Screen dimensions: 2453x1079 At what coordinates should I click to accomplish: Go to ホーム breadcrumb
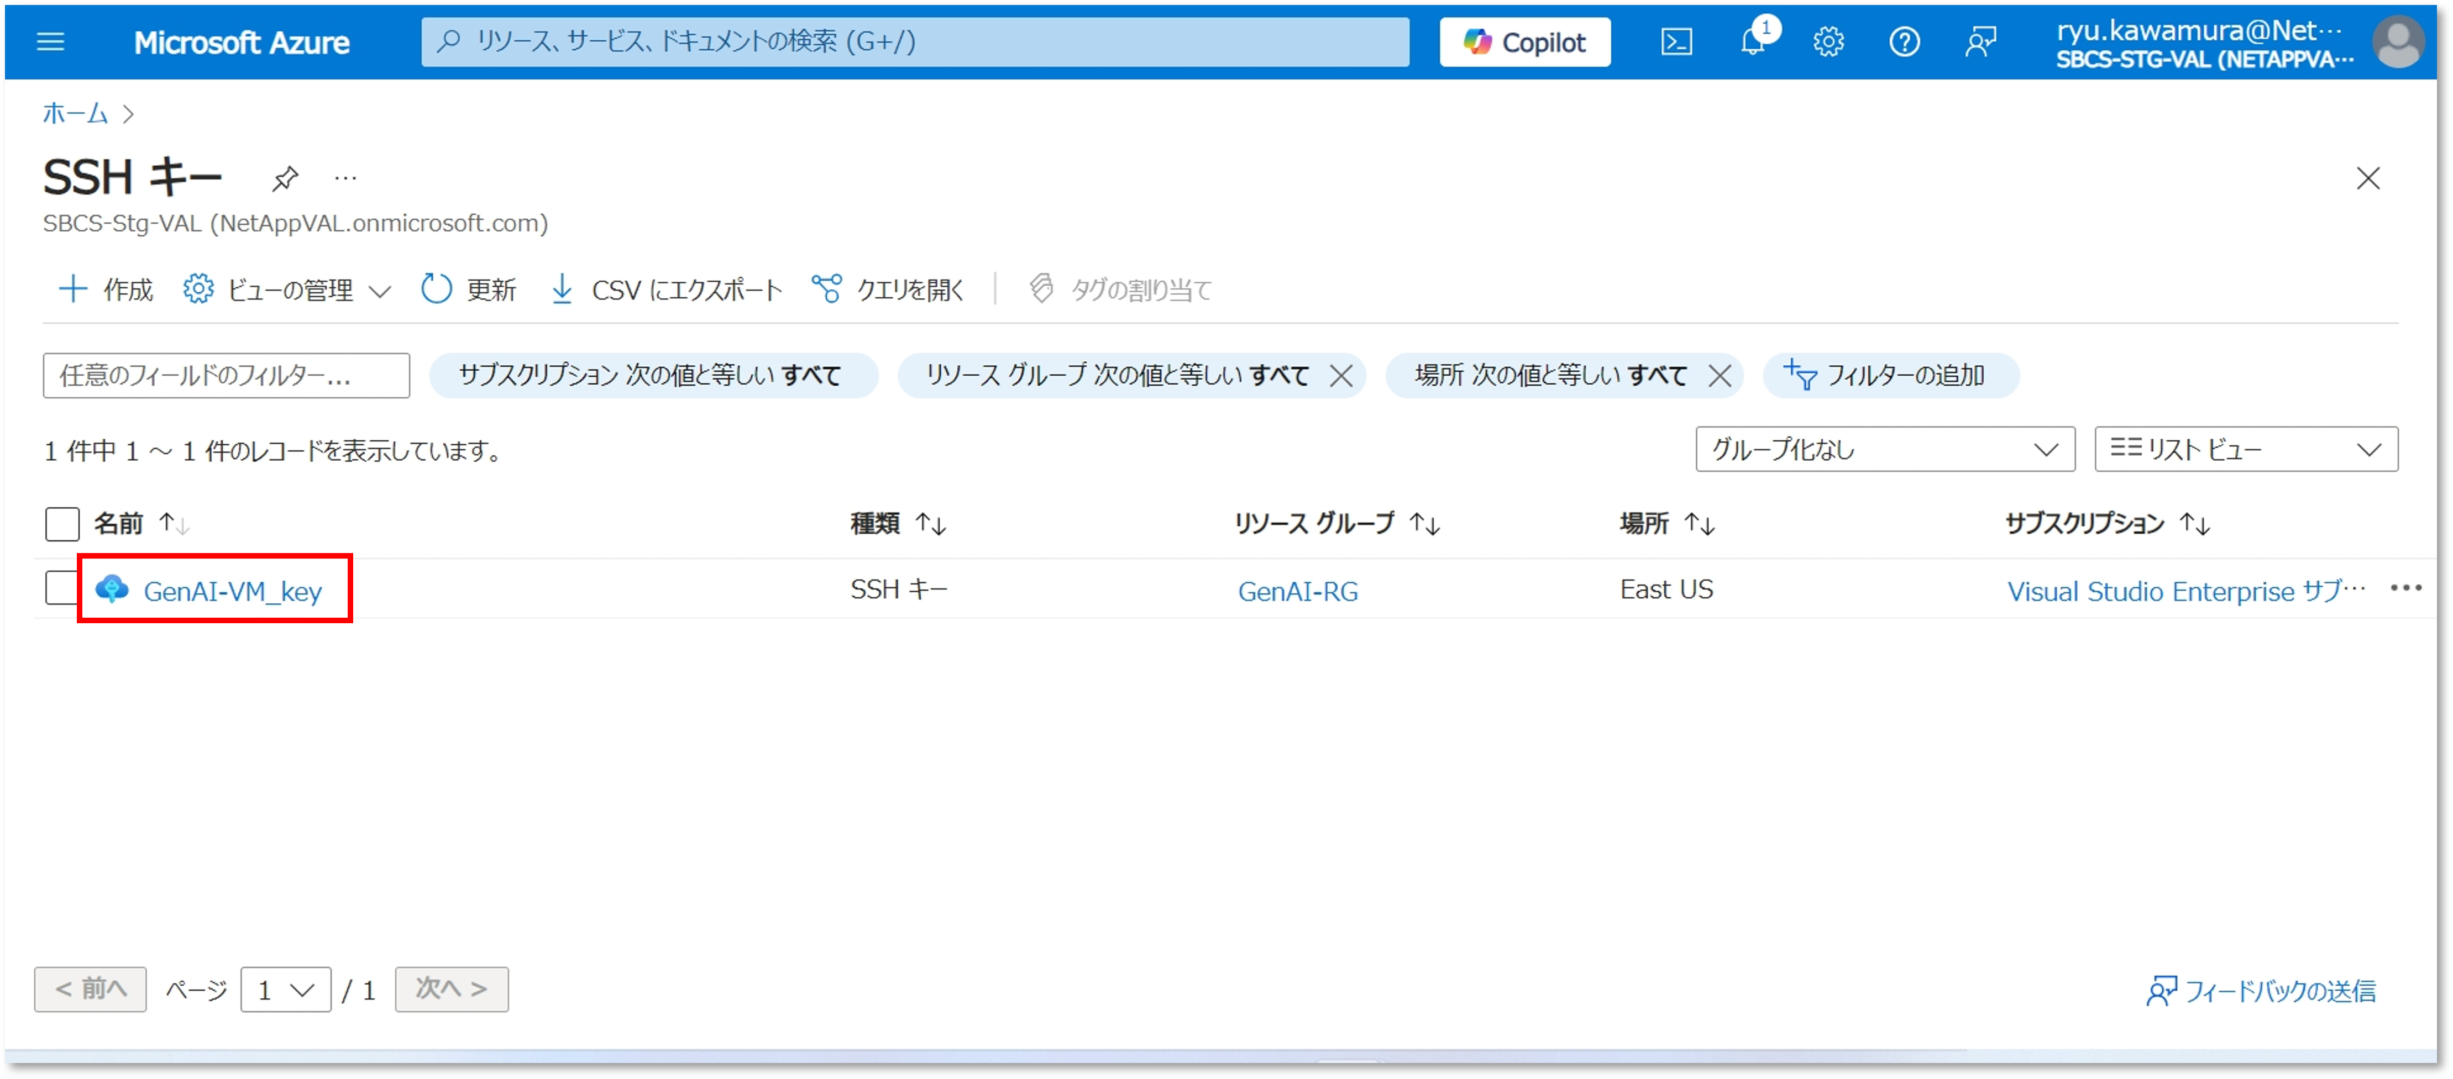click(x=75, y=113)
